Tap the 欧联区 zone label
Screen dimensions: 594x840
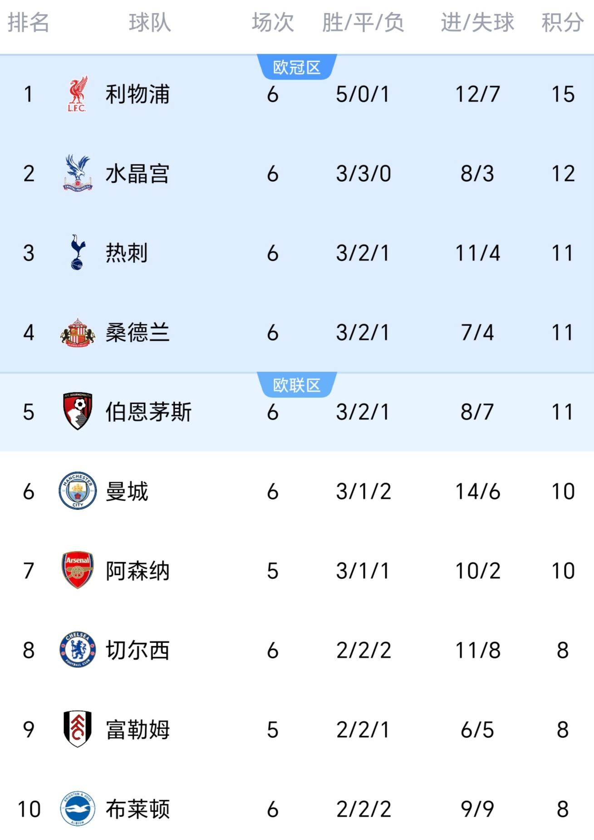[297, 385]
